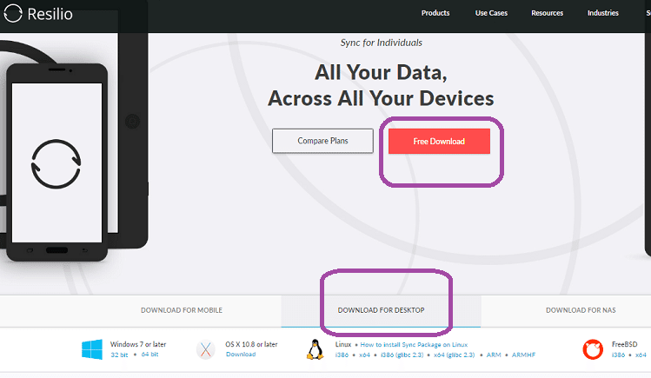Screen dimensions: 651x378
Task: Click the sync icon on the phone screen
Action: click(56, 164)
